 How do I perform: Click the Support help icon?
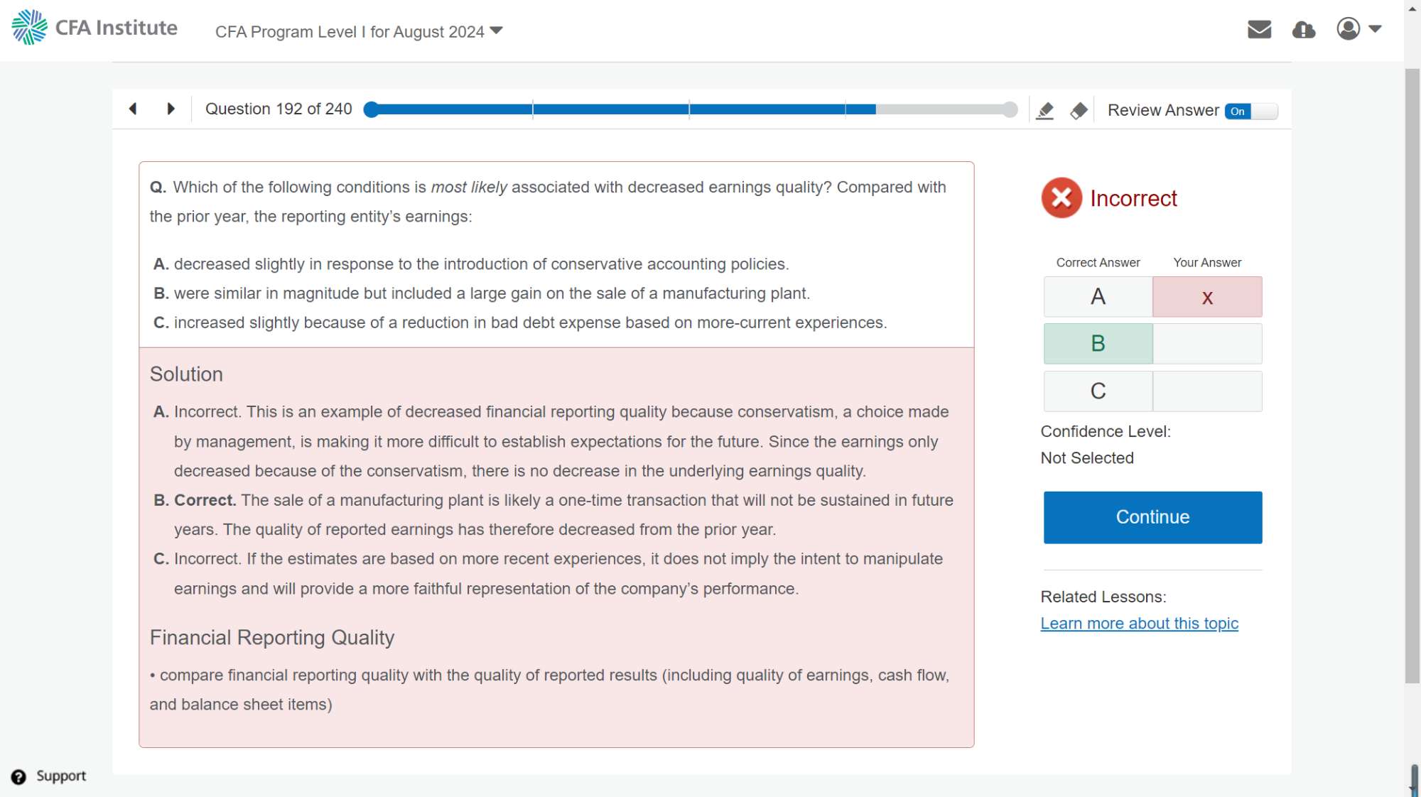coord(18,776)
